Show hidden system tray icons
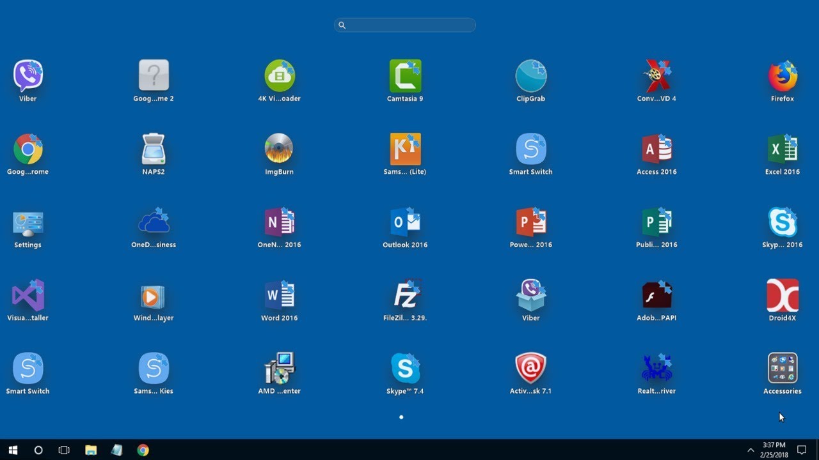Viewport: 819px width, 460px height. (x=751, y=450)
